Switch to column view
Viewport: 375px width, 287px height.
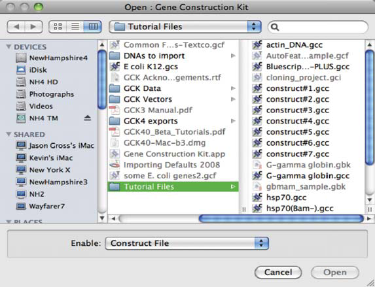pos(93,27)
